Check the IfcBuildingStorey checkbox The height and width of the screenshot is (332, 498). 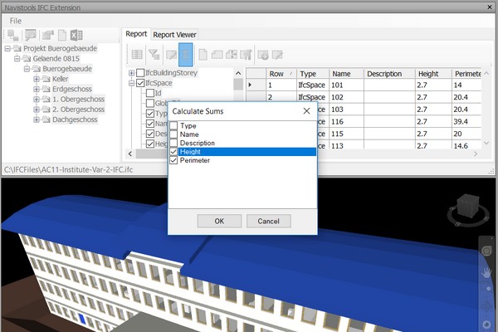click(x=139, y=74)
